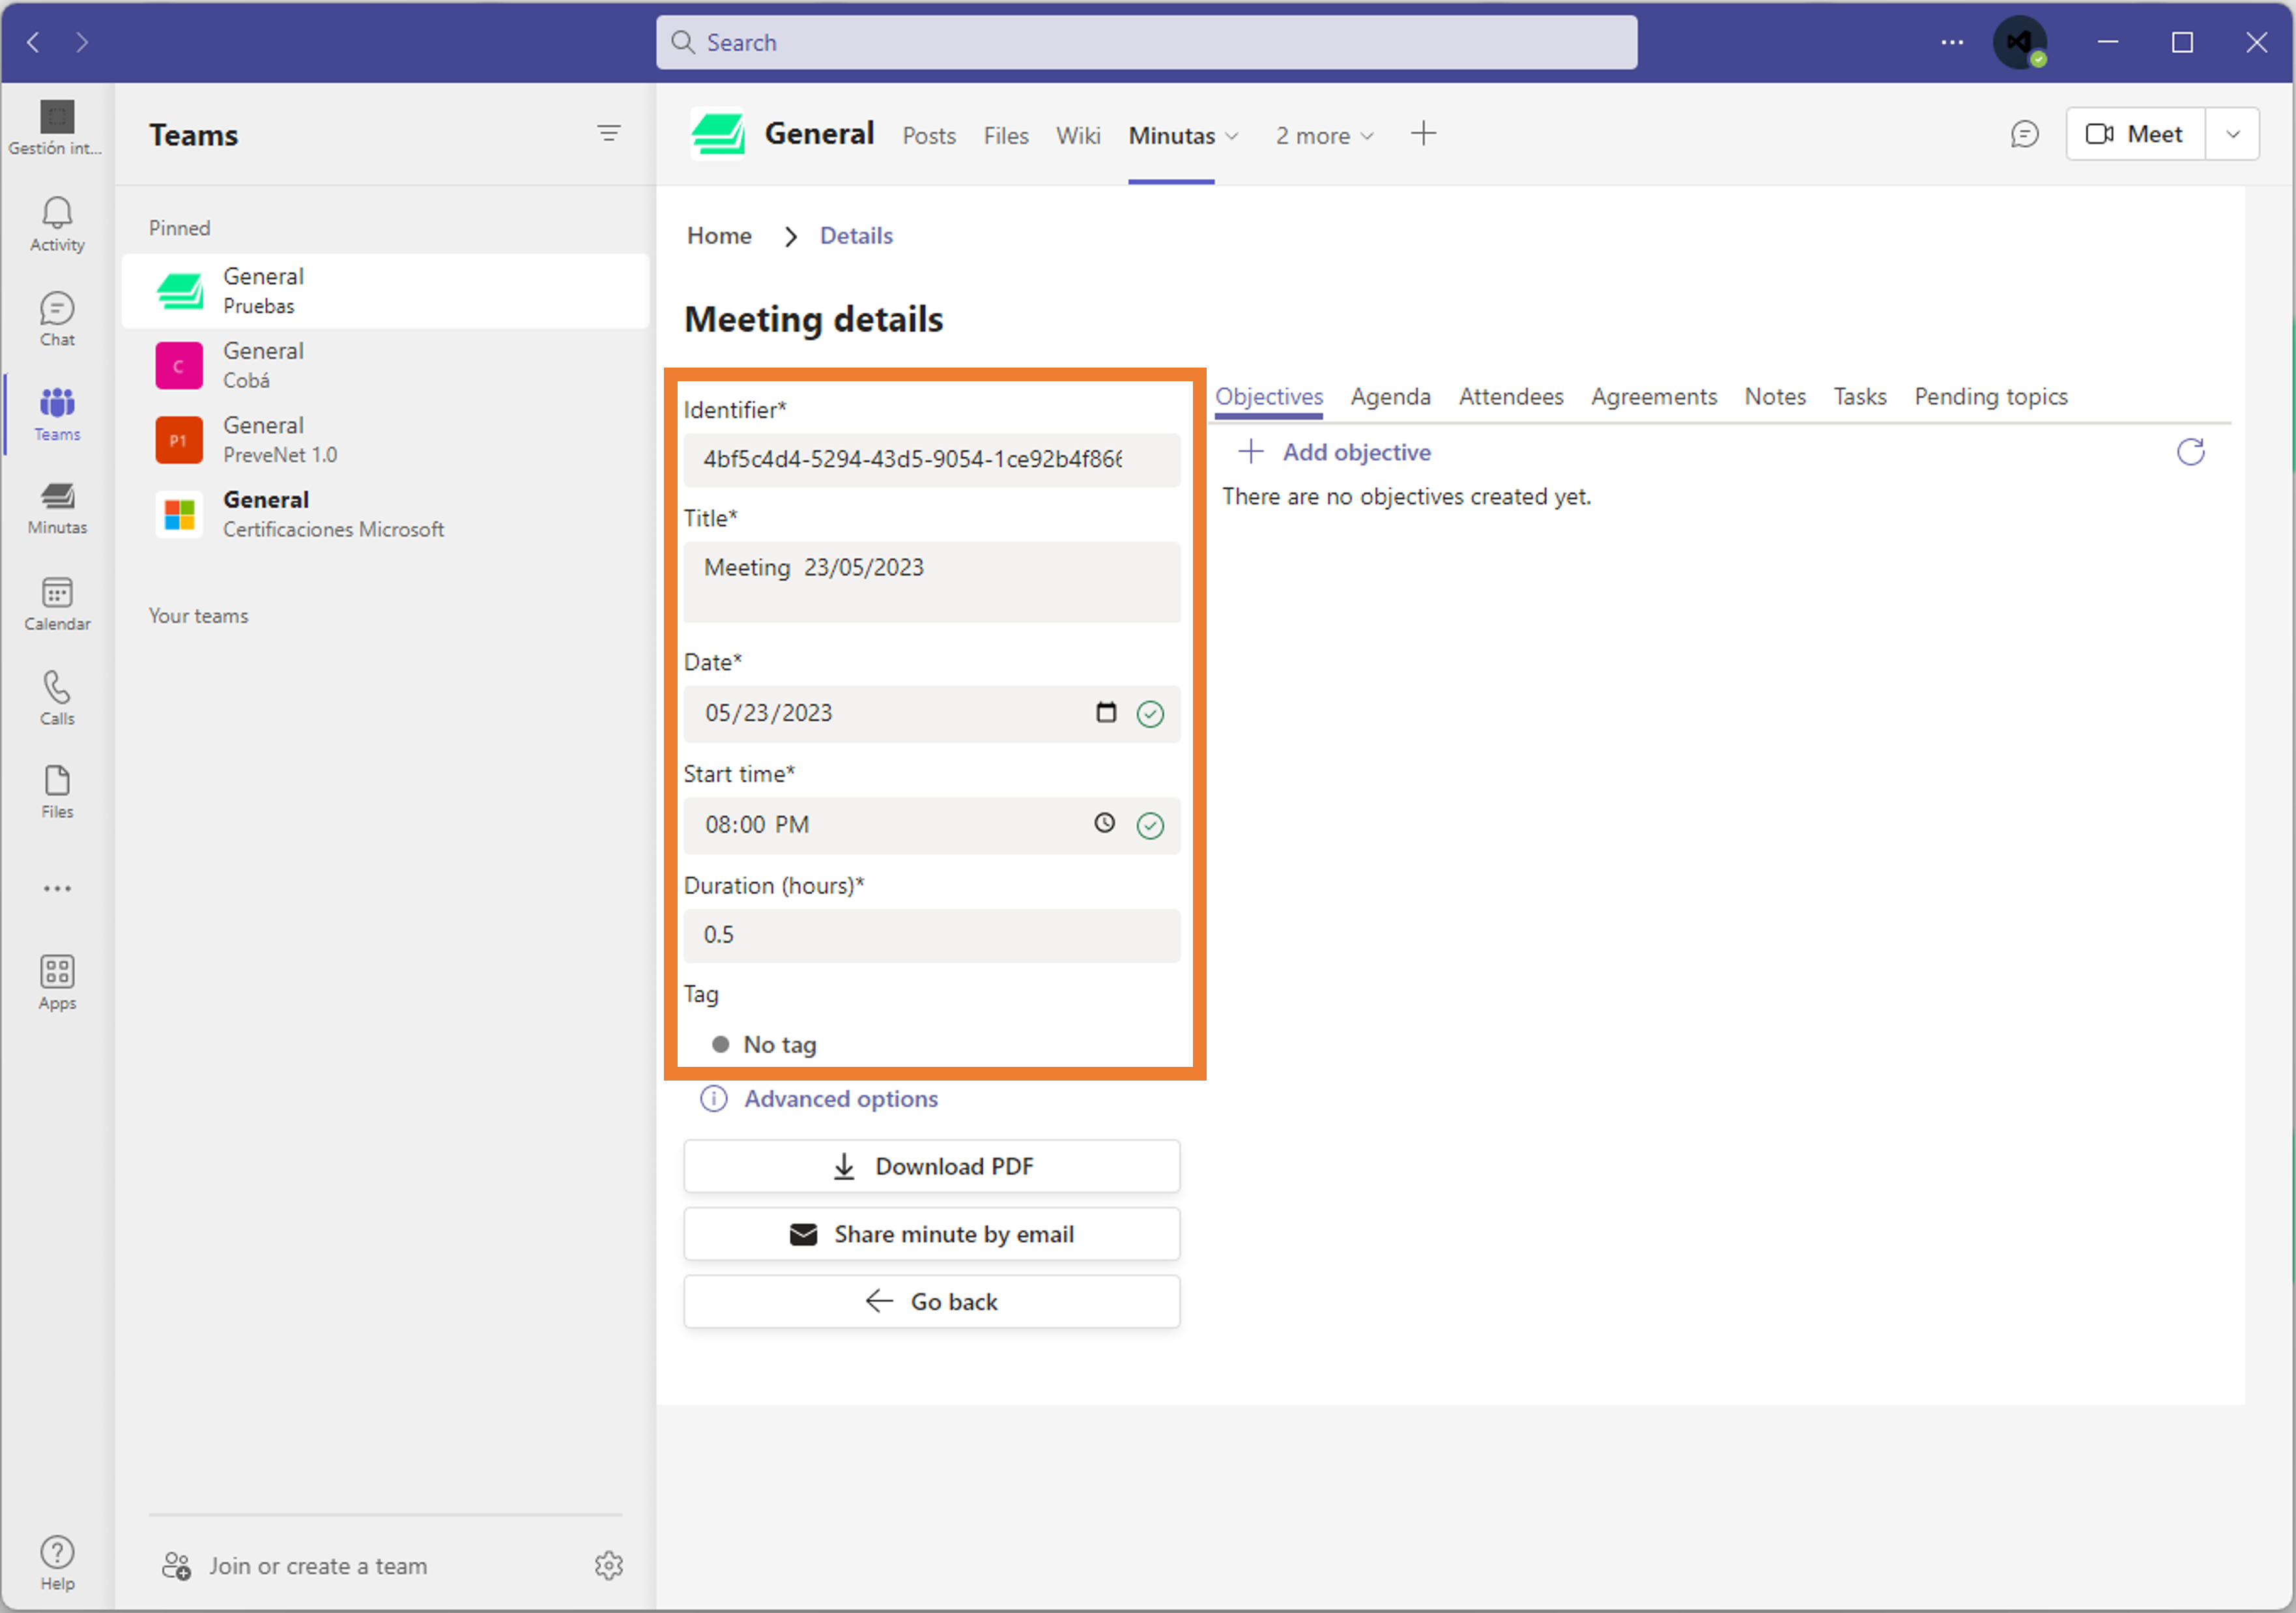This screenshot has height=1613, width=2296.
Task: Open the start time clock icon
Action: 1104,823
